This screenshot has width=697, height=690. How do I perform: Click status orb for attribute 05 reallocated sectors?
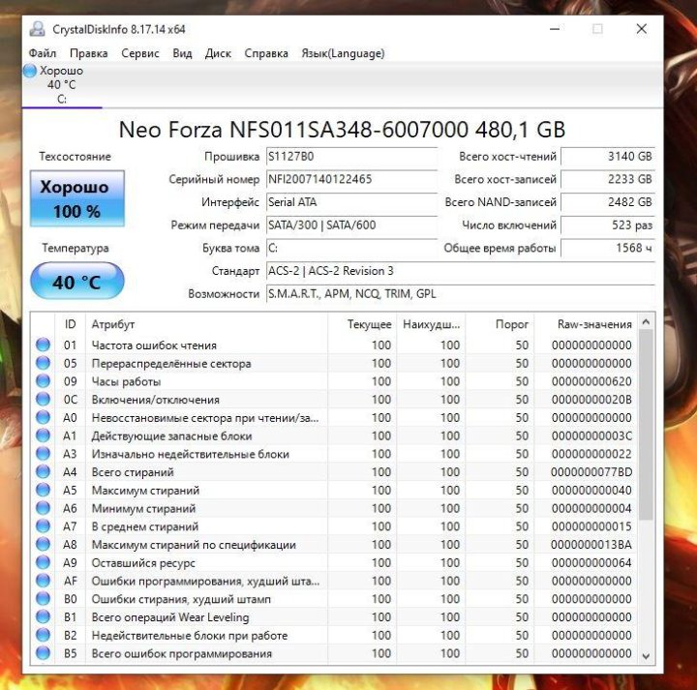pyautogui.click(x=43, y=364)
